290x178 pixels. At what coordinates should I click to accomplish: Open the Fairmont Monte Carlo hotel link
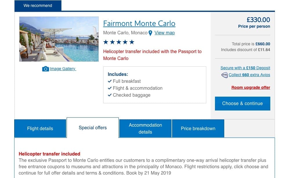[x=139, y=23]
